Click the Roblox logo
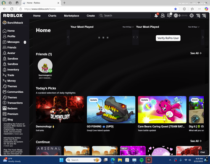The height and width of the screenshot is (164, 210). tap(13, 16)
